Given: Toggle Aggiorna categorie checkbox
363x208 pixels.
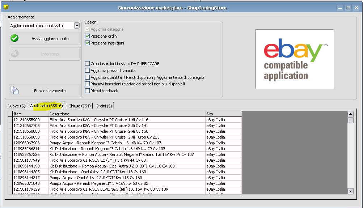Looking at the screenshot, I should tap(87, 29).
